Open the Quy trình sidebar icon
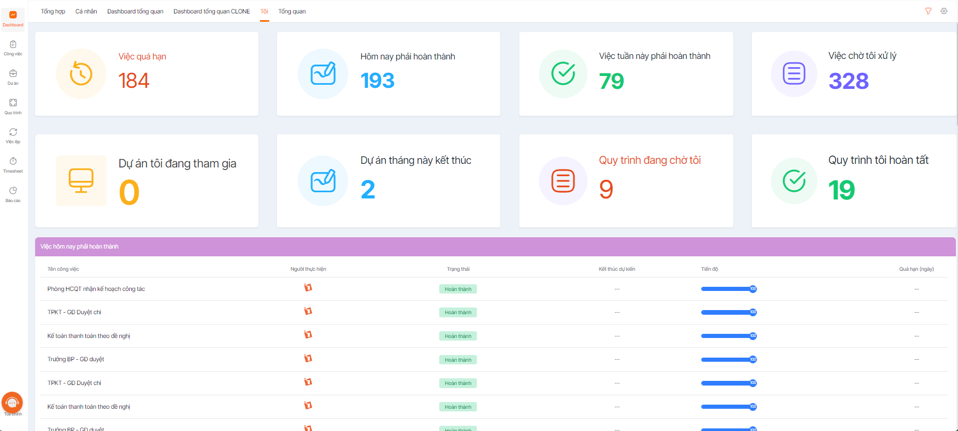This screenshot has height=431, width=958. click(x=13, y=106)
